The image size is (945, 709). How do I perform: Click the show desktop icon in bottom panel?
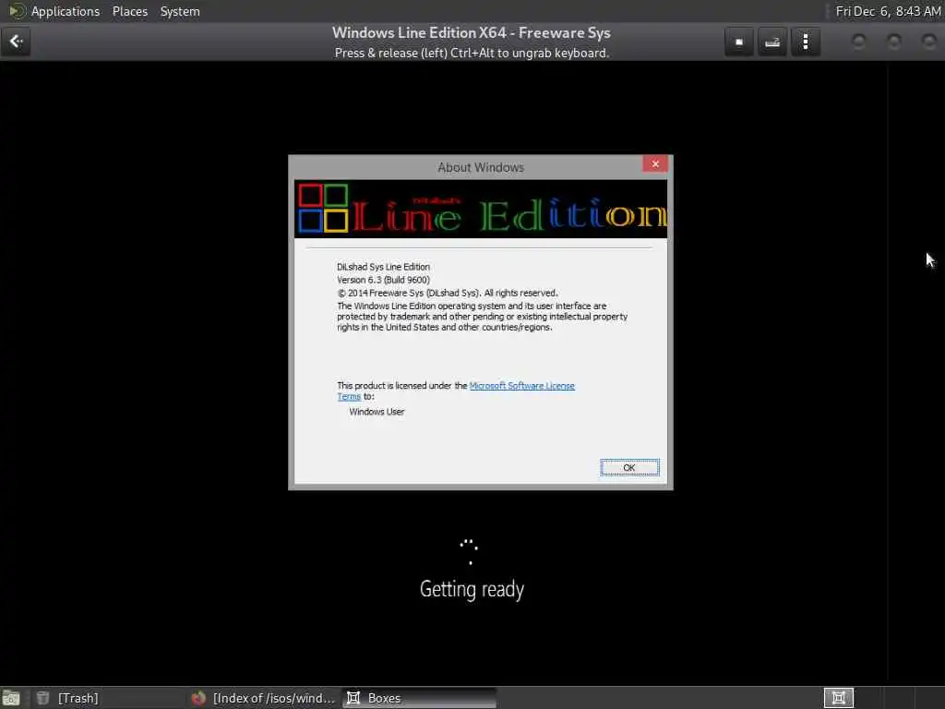pyautogui.click(x=11, y=698)
